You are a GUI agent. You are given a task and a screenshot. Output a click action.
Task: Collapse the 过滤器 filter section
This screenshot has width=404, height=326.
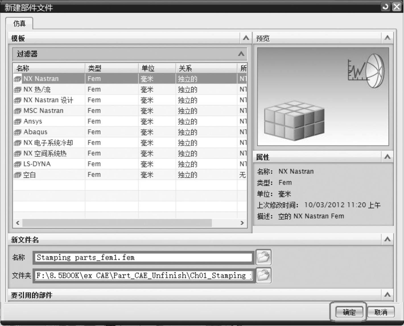pyautogui.click(x=241, y=54)
